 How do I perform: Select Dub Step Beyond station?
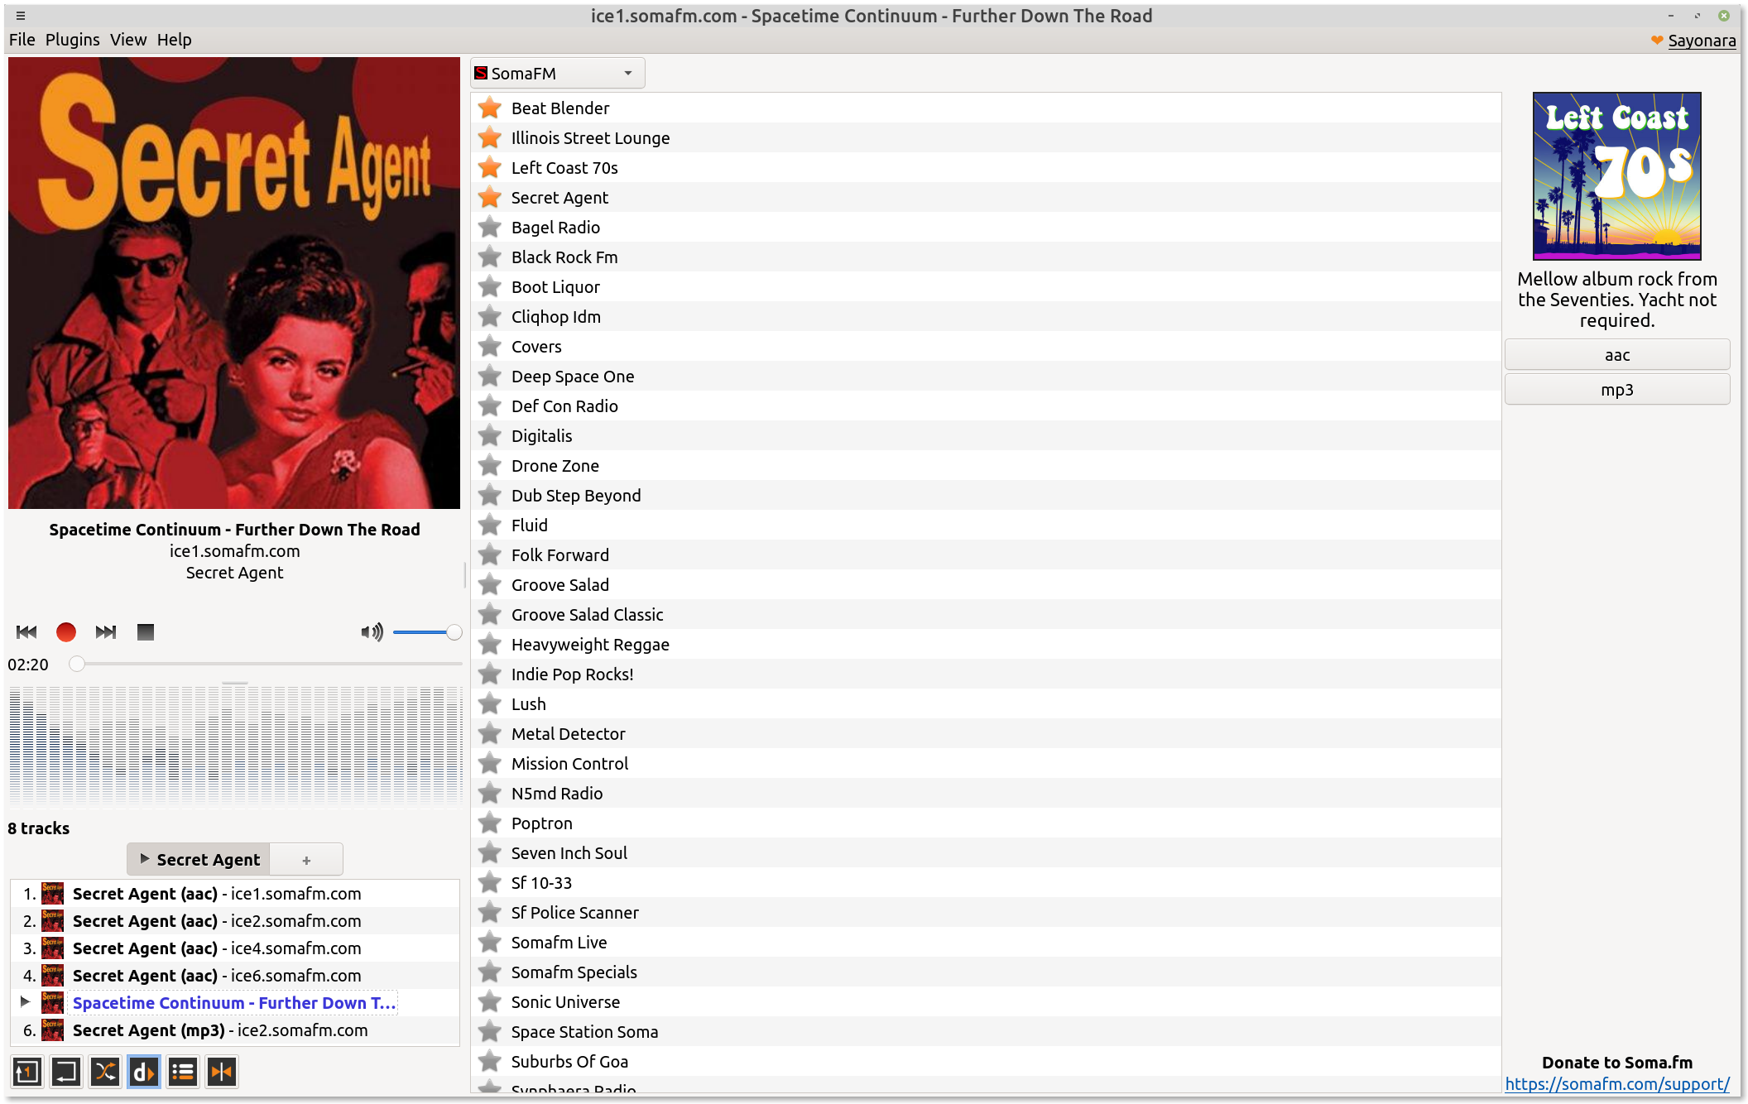[x=986, y=495]
